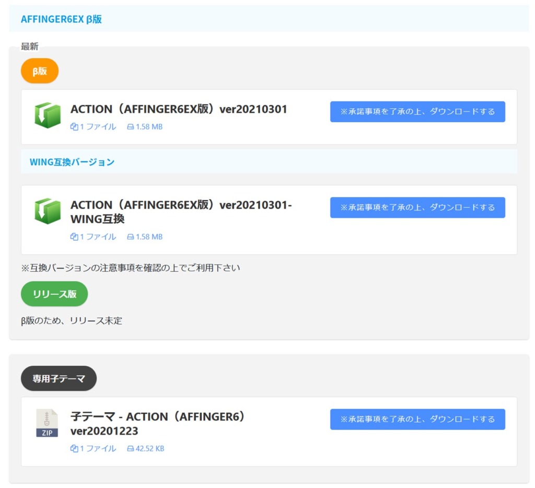Click the file count icon under ACTION ver20210301
The image size is (535, 488).
tap(74, 126)
